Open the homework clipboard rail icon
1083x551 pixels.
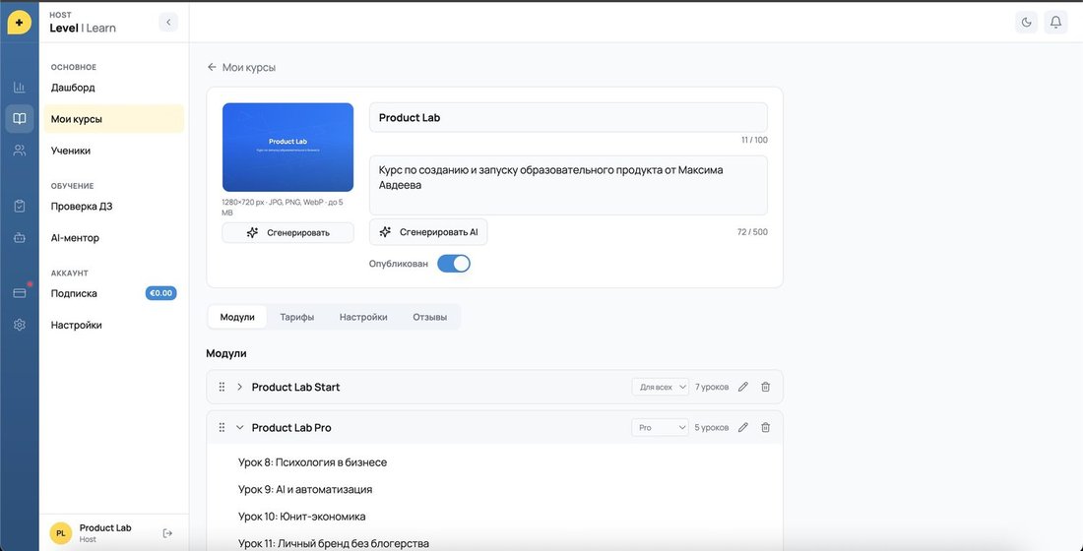coord(20,206)
